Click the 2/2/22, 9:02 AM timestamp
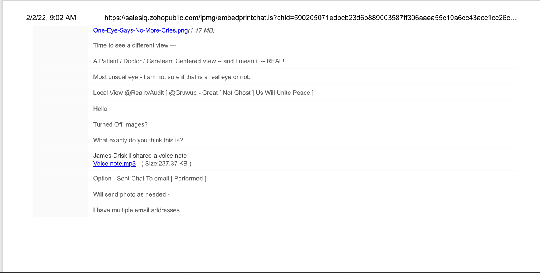The image size is (540, 273). [51, 18]
